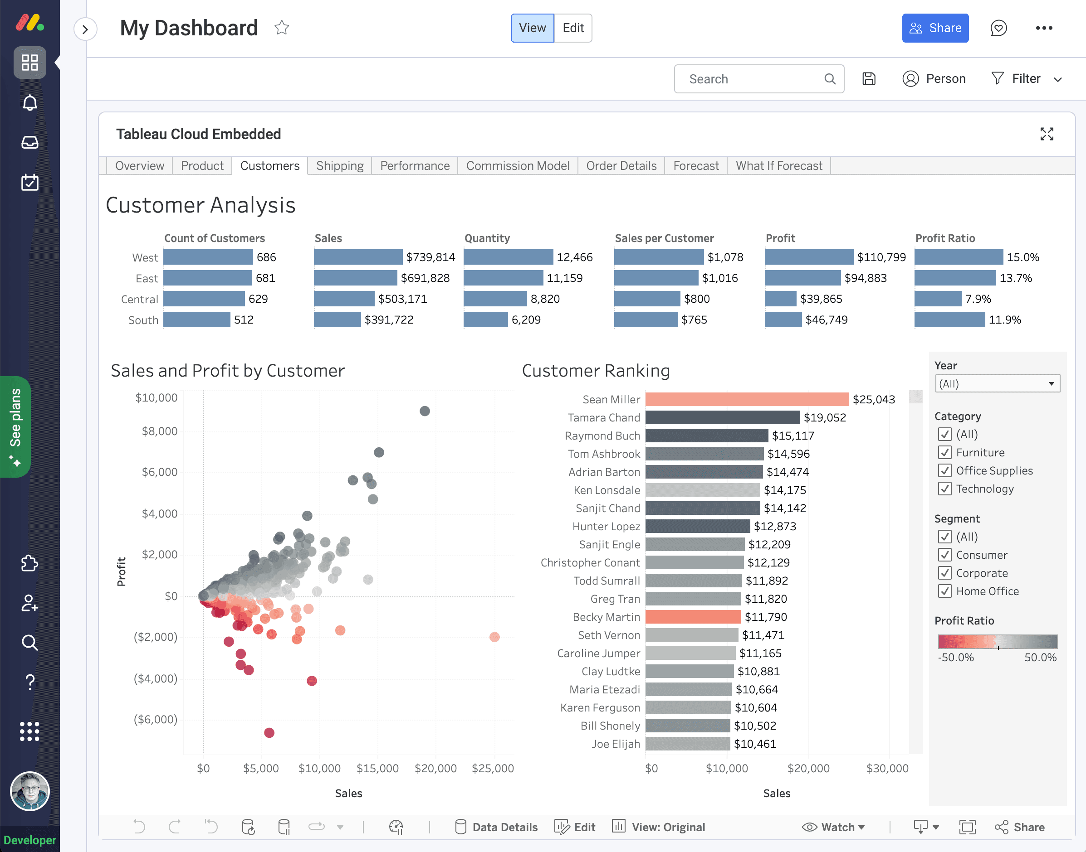This screenshot has width=1086, height=852.
Task: Open the Tableau download dropdown
Action: click(x=926, y=827)
